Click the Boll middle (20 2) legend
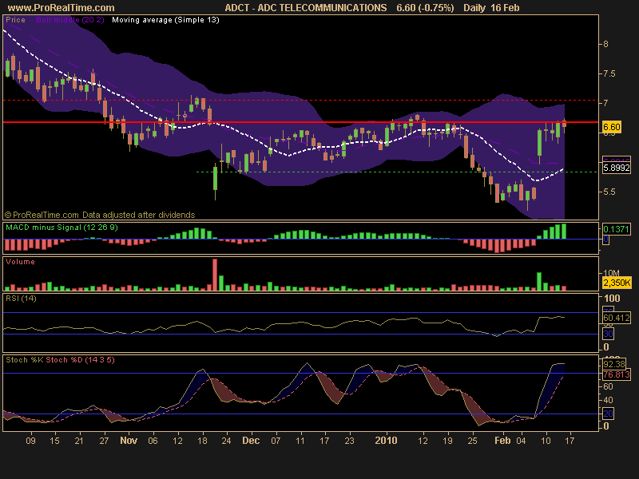 point(70,20)
